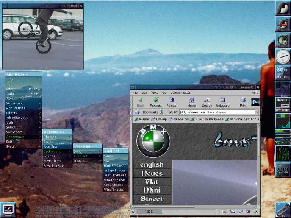Expand the Workspaces submenu

point(23,103)
